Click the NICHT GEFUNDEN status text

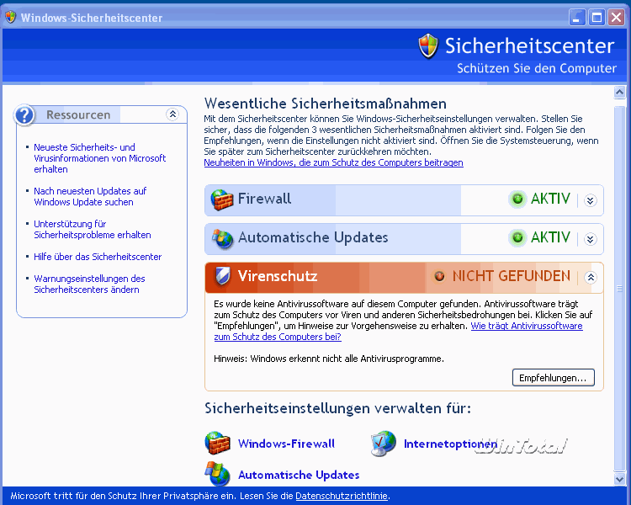[x=511, y=276]
